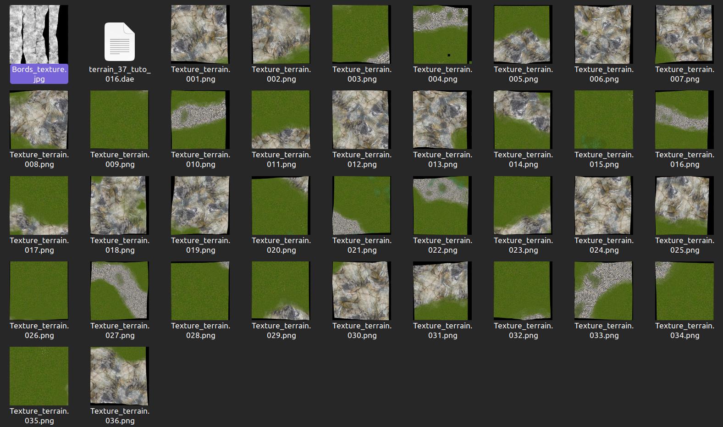Click Texture_terrain.022.png thumbnail
723x427 pixels.
point(442,205)
